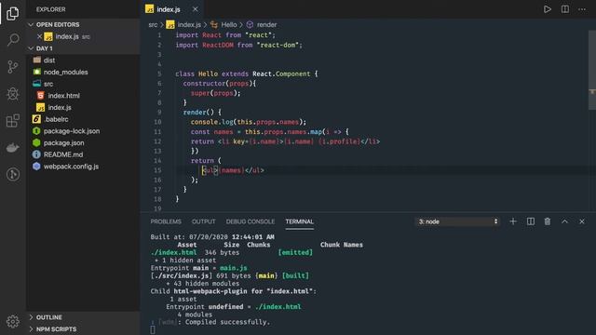Switch to the PROBLEMS tab

point(166,221)
